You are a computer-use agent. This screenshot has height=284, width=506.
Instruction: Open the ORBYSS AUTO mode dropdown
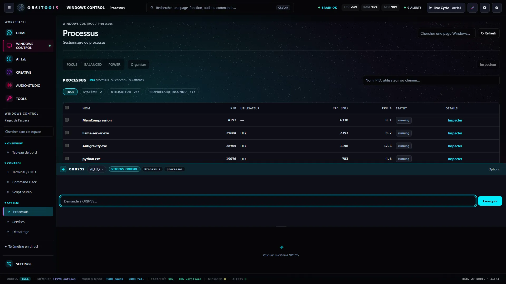(x=96, y=169)
